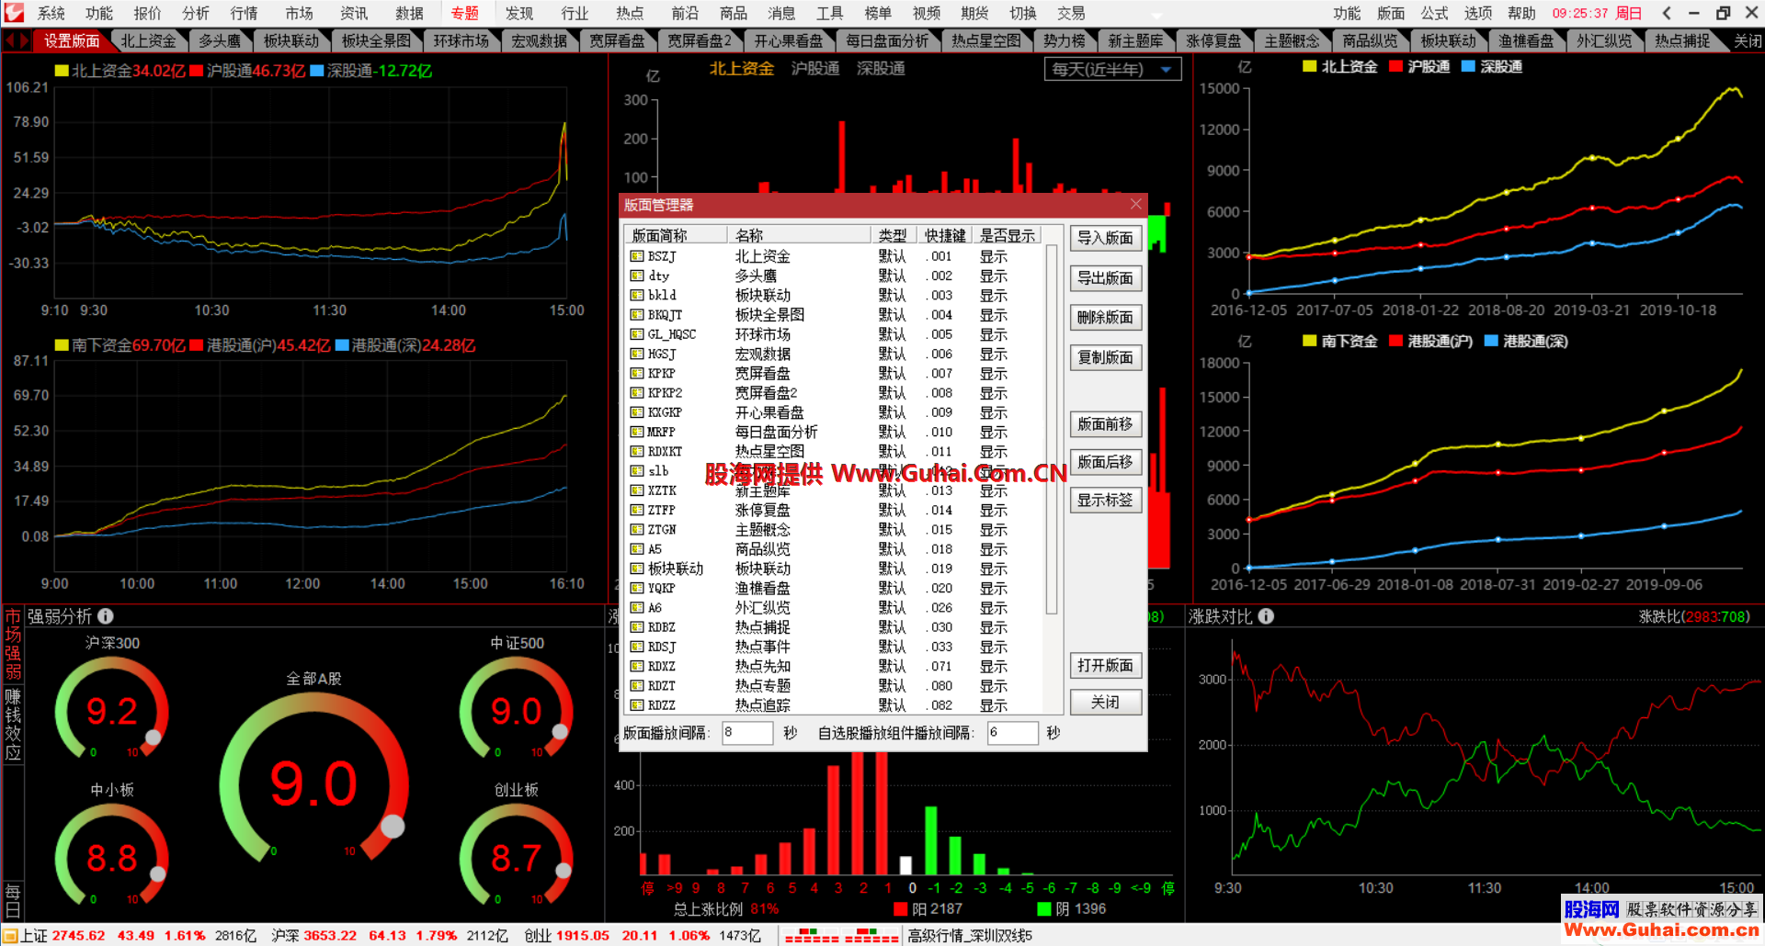Select the GL_HQSC layout row icon
Image resolution: width=1765 pixels, height=946 pixels.
tap(636, 334)
